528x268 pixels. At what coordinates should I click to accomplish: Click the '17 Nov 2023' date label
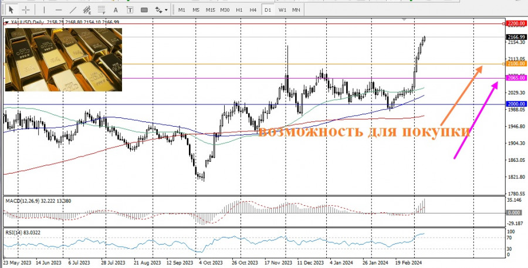278,262
